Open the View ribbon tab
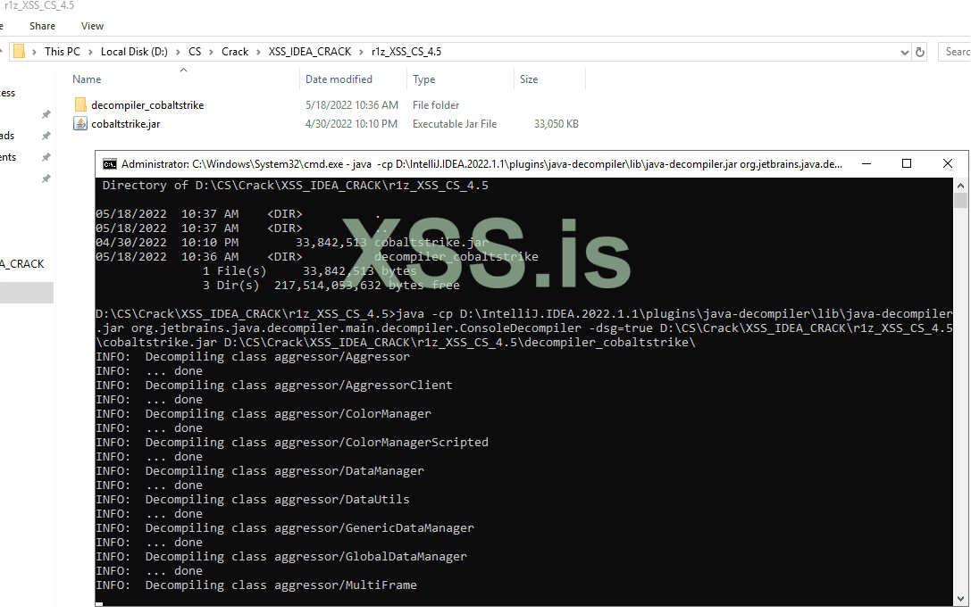 coord(92,26)
